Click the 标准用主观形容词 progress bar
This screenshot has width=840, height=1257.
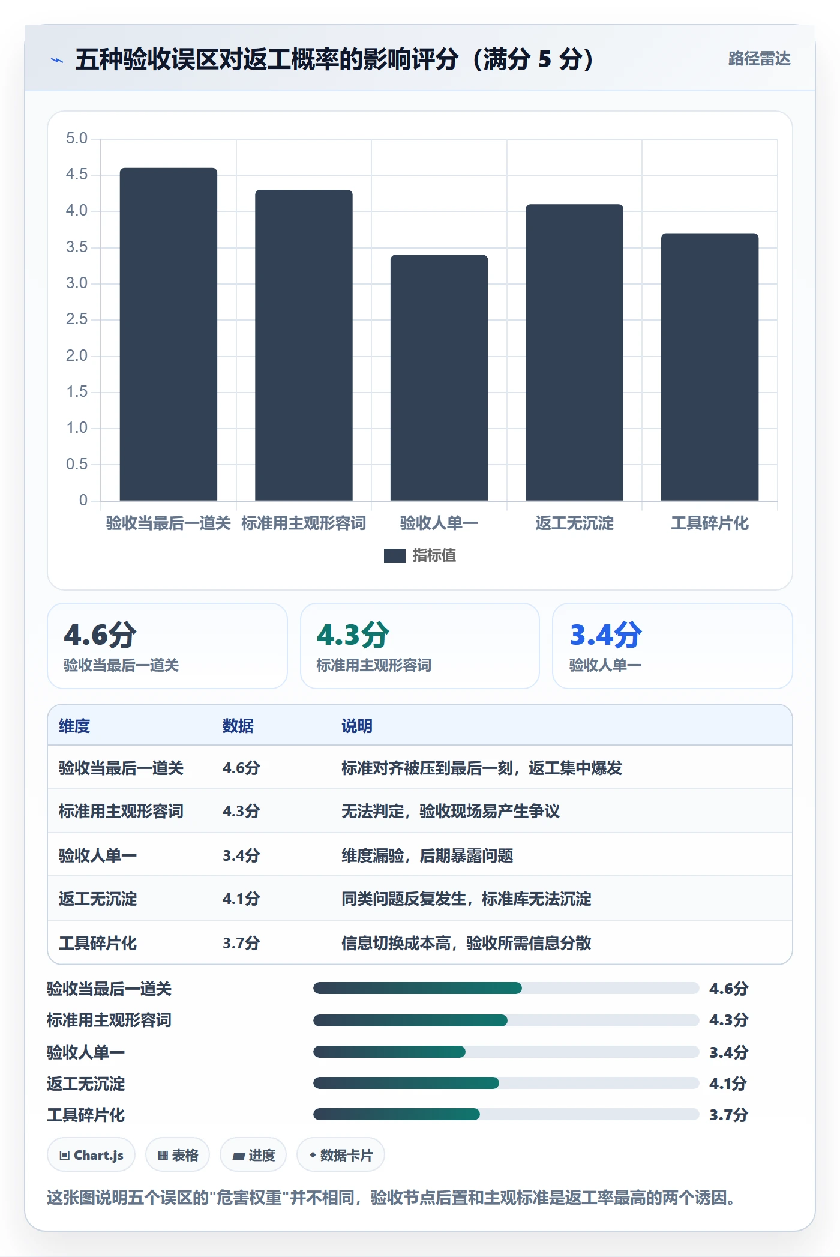pos(506,1020)
